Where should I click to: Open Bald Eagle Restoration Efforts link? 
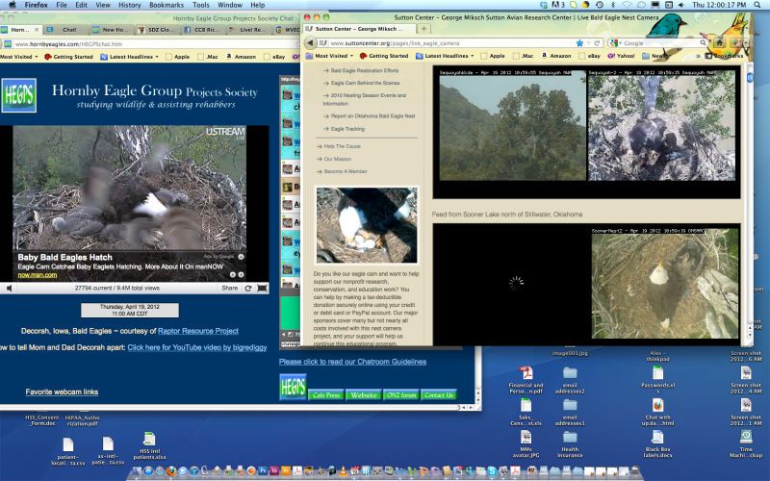tap(365, 70)
